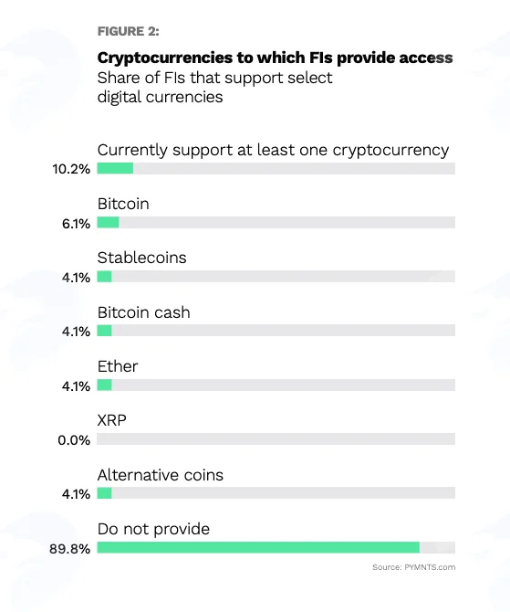The height and width of the screenshot is (612, 510).
Task: Click the 'FIGURE 2:' heading
Action: coord(129,31)
